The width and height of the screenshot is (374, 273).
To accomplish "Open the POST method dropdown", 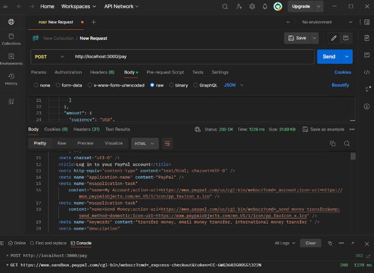I will point(49,57).
